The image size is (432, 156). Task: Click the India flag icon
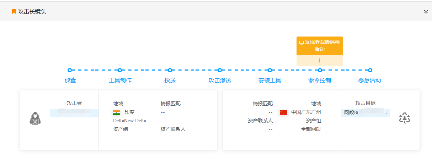click(116, 112)
